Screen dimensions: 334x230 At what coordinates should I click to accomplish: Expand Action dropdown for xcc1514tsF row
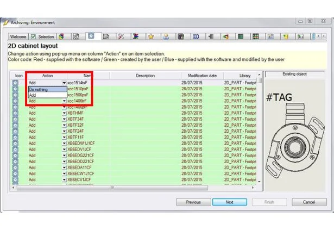64,83
